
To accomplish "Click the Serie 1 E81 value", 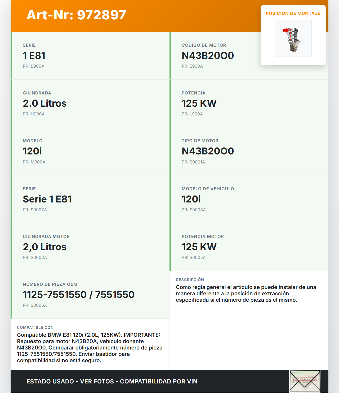I will point(47,199).
